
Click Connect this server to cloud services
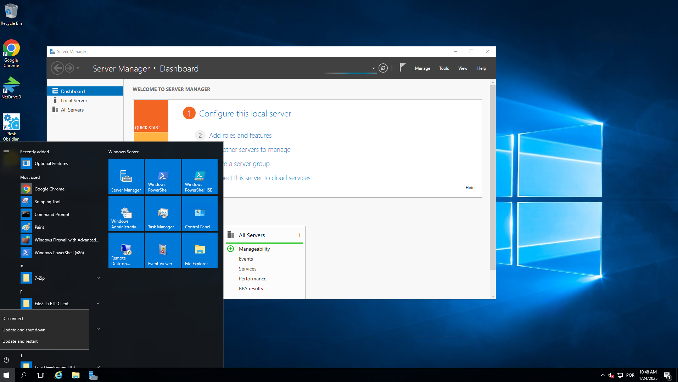coord(267,178)
